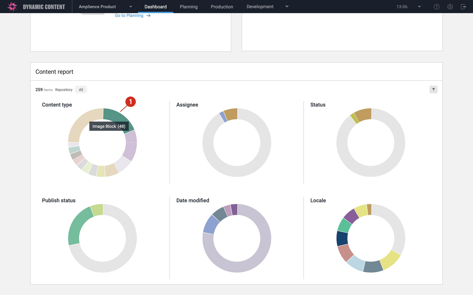473x295 pixels.
Task: Switch to the Dashboard tab
Action: coord(155,7)
